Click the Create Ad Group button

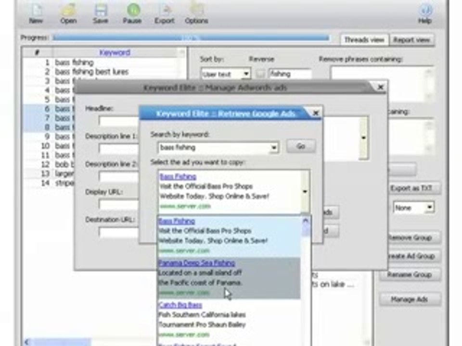pyautogui.click(x=414, y=256)
